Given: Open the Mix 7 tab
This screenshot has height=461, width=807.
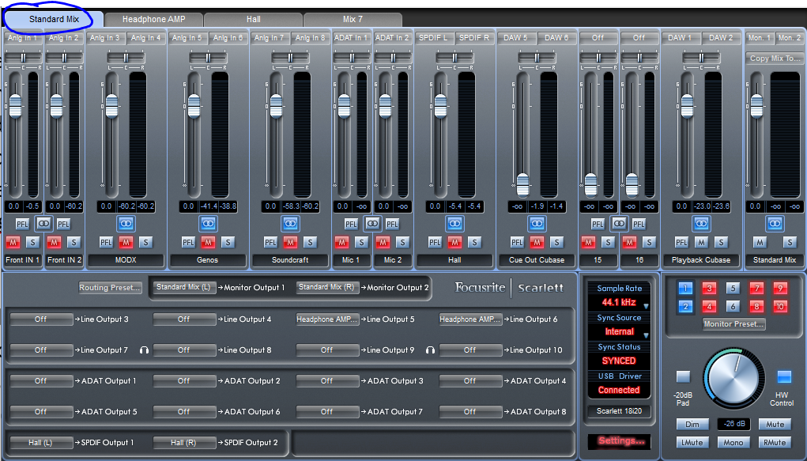Looking at the screenshot, I should [x=353, y=19].
